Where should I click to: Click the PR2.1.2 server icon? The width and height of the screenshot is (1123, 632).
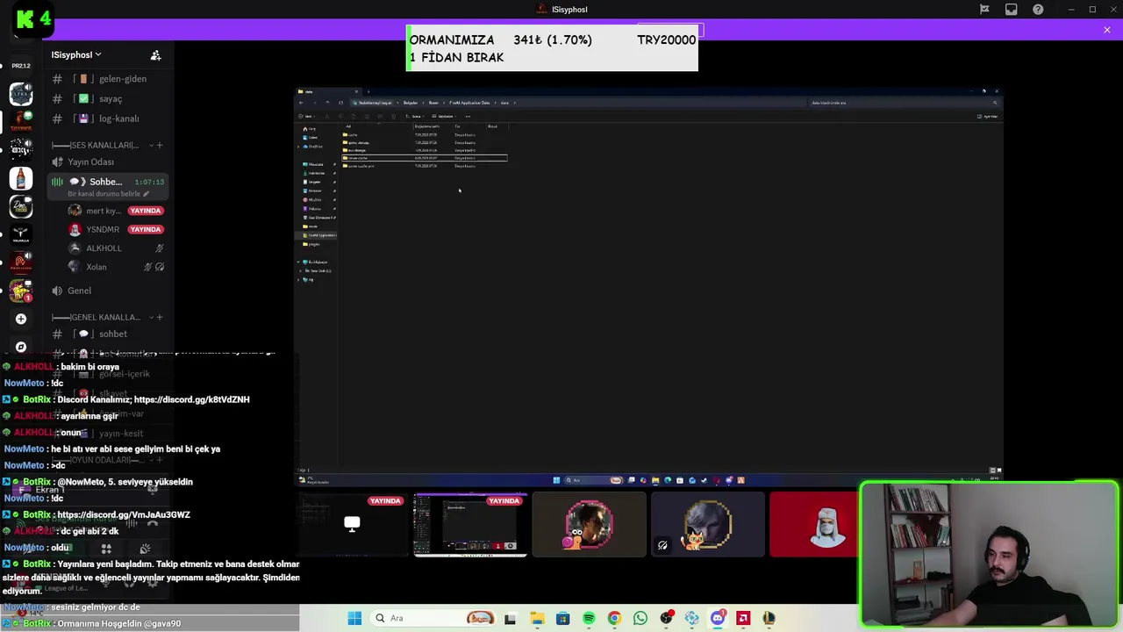point(21,66)
